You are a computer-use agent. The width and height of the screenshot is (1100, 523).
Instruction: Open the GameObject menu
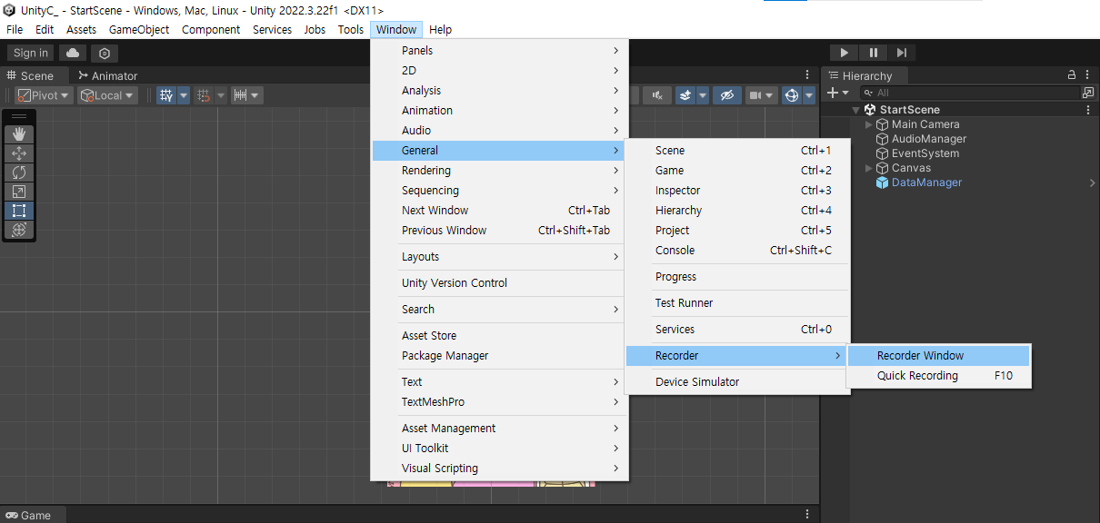pos(139,30)
